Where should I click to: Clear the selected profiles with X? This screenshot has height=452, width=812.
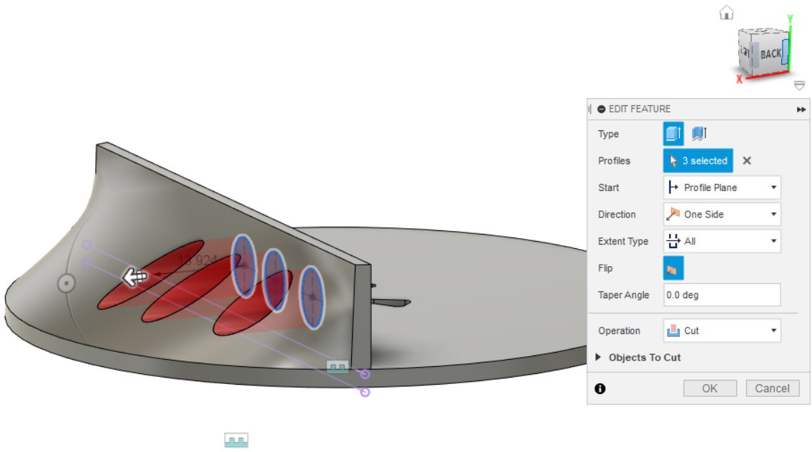[747, 161]
